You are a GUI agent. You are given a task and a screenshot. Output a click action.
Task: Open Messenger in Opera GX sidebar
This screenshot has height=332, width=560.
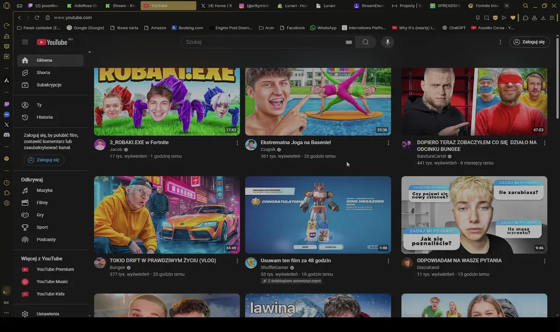click(6, 114)
